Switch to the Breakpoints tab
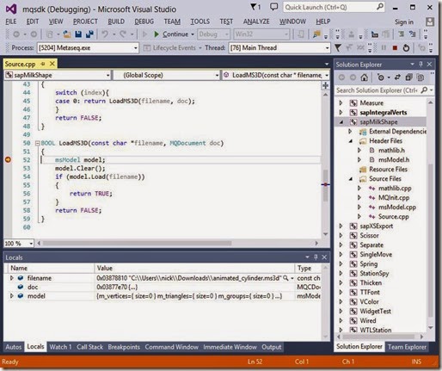 click(x=124, y=347)
